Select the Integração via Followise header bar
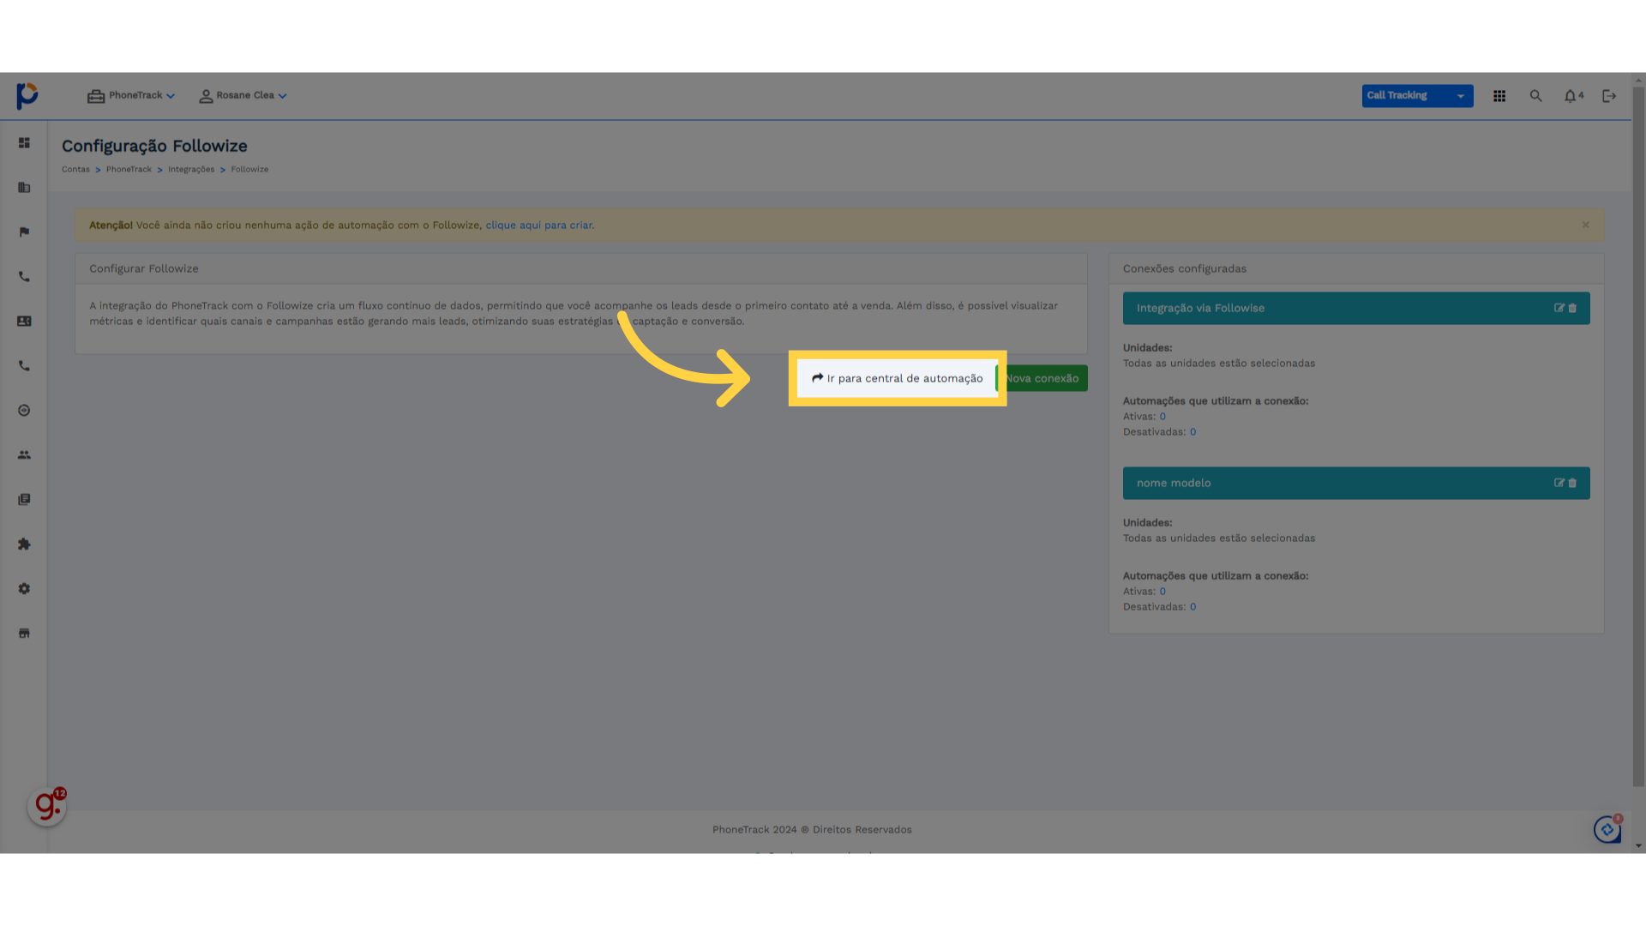 click(x=1356, y=309)
